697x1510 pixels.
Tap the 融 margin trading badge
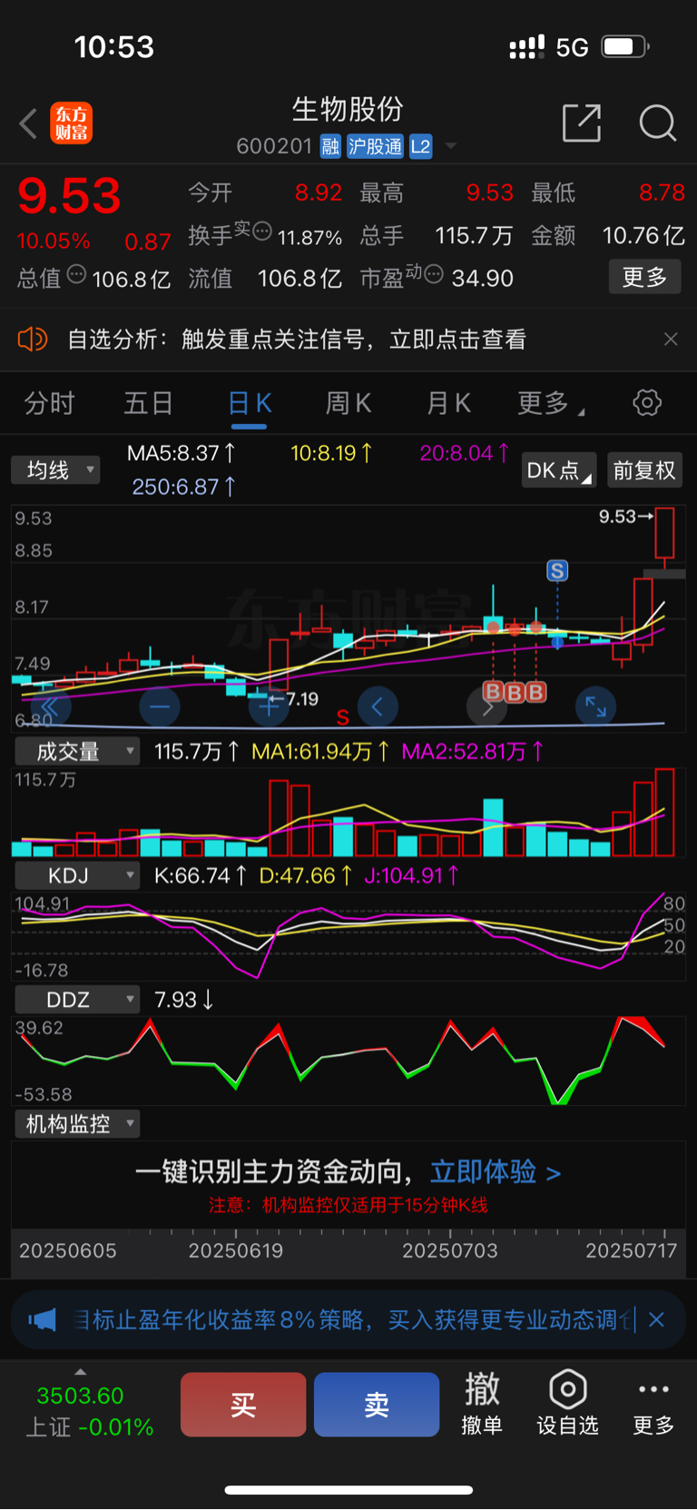pyautogui.click(x=330, y=147)
